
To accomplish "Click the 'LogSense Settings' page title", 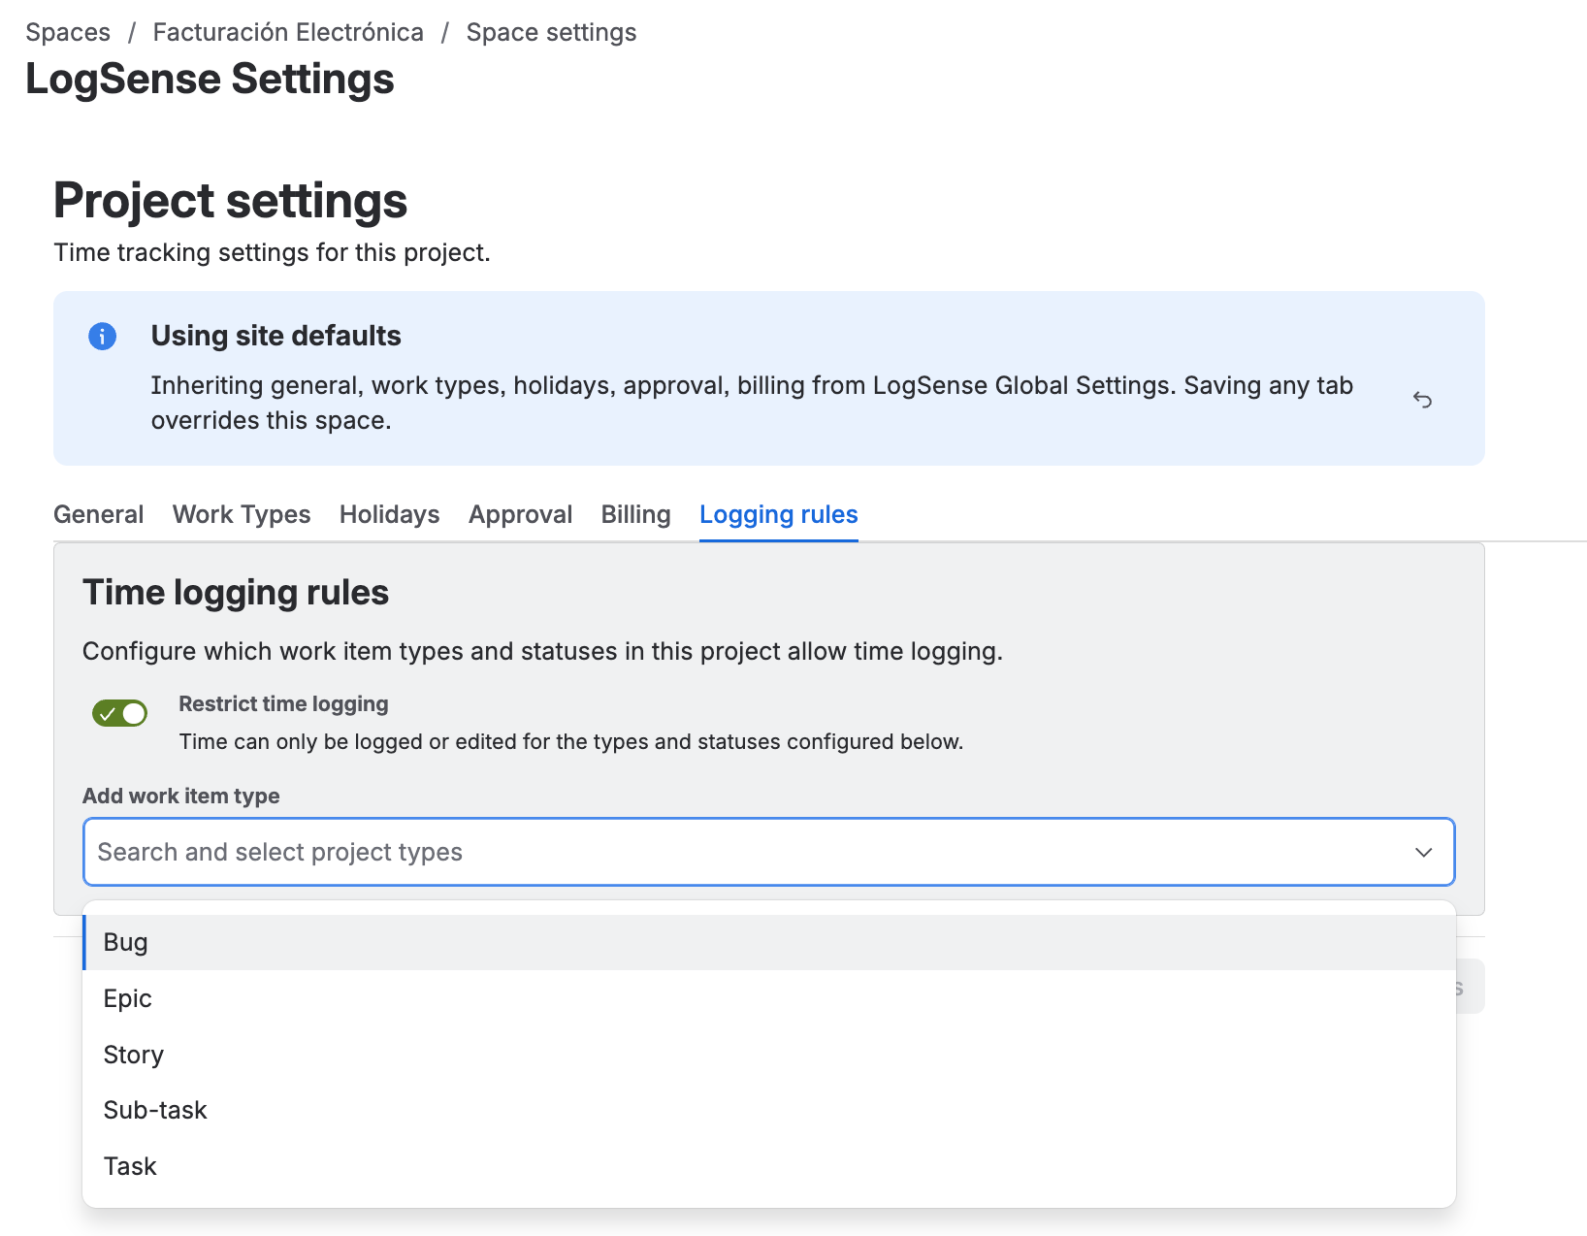I will [210, 79].
